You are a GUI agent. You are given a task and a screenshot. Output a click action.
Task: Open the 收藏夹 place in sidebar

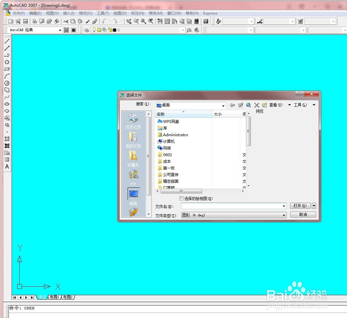[x=133, y=159]
